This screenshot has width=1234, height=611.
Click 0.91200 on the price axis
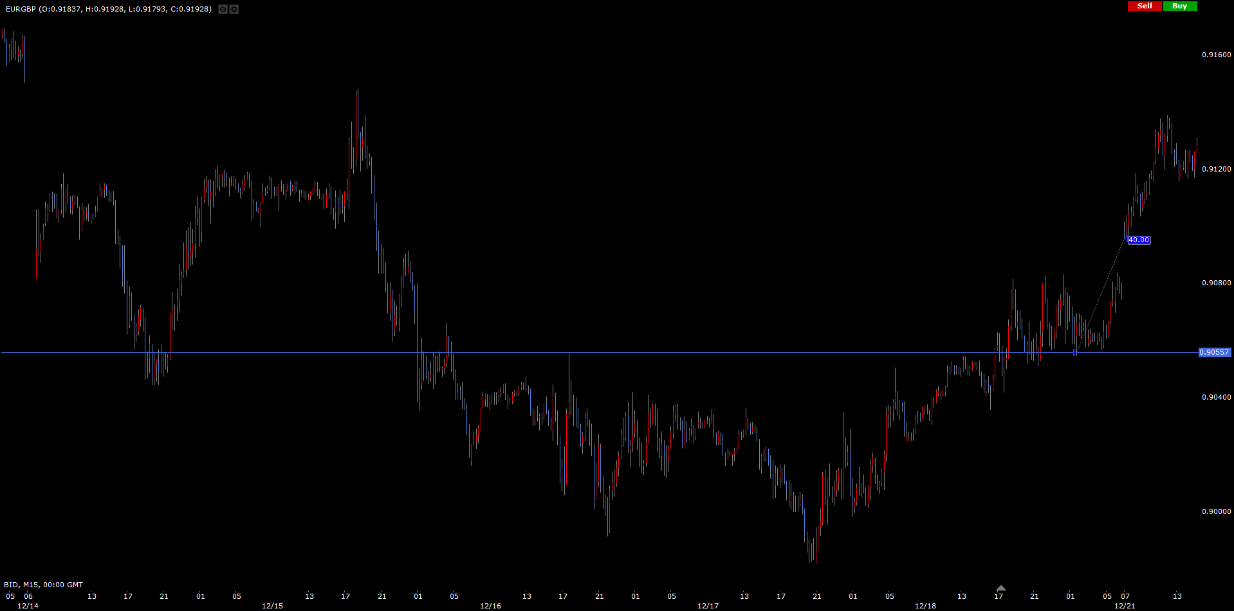point(1216,169)
